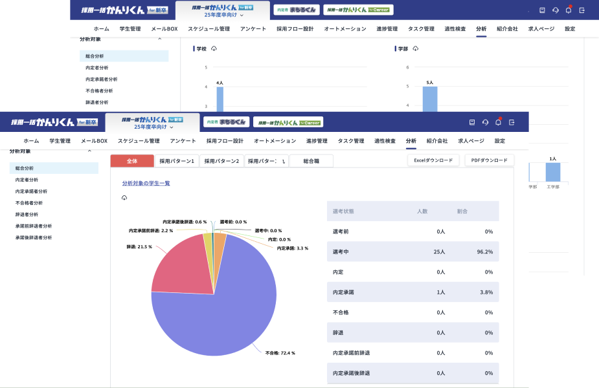Click PDFダウンロード button
This screenshot has height=388, width=599.
click(490, 160)
